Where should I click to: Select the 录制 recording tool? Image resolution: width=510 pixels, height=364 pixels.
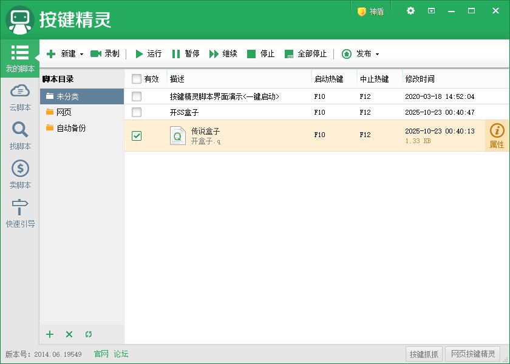(104, 54)
